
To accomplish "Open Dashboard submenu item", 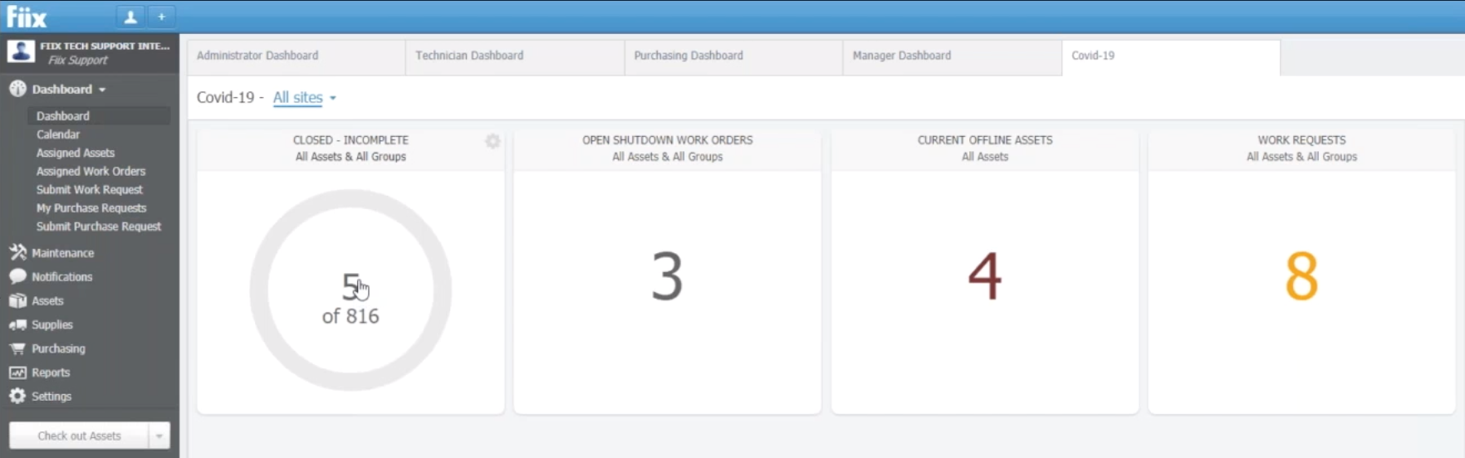I will [x=99, y=116].
